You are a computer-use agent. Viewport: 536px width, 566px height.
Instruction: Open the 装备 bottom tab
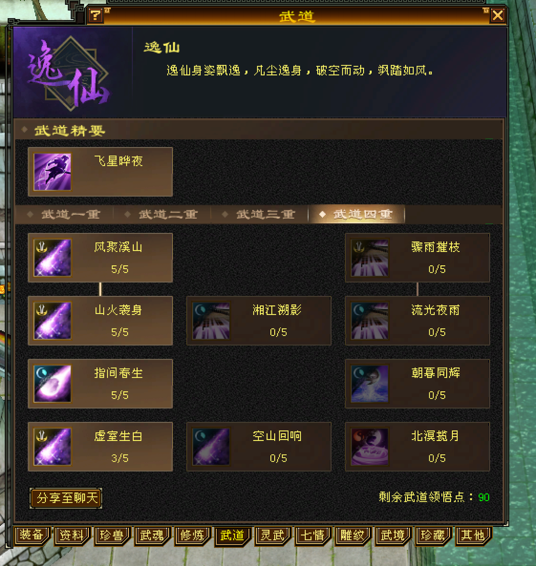[x=32, y=535]
